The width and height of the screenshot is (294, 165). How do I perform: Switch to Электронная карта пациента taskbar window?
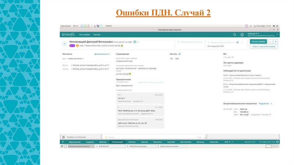[80, 146]
